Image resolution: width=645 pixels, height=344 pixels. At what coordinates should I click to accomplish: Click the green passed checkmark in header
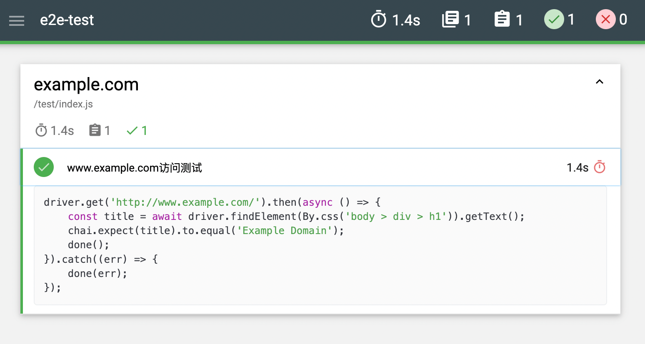tap(554, 20)
